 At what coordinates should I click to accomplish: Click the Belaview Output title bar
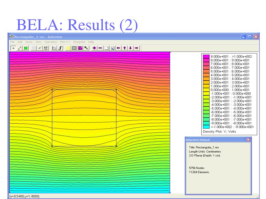218,140
